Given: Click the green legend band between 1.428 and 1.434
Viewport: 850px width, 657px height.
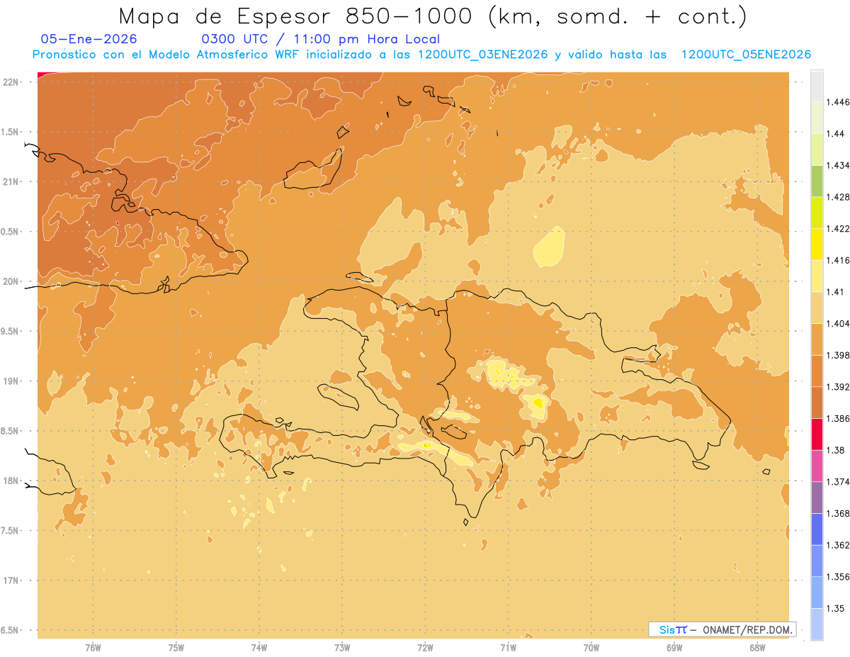Looking at the screenshot, I should click(817, 181).
